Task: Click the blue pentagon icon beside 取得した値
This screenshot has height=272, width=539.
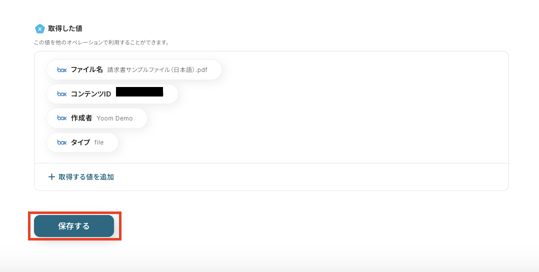Action: [x=40, y=29]
